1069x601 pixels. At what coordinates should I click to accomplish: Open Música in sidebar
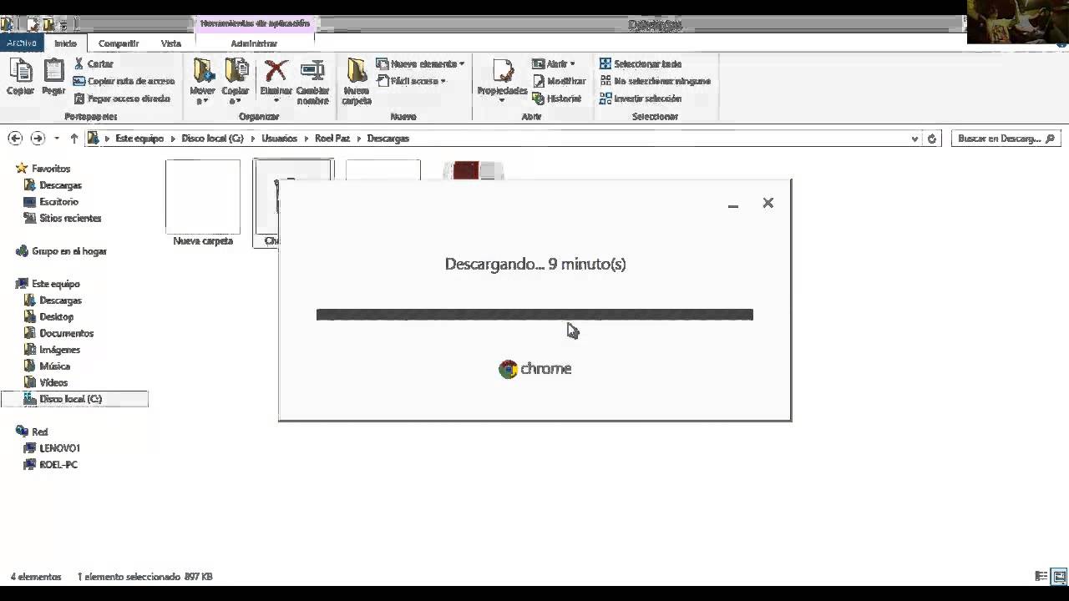54,366
